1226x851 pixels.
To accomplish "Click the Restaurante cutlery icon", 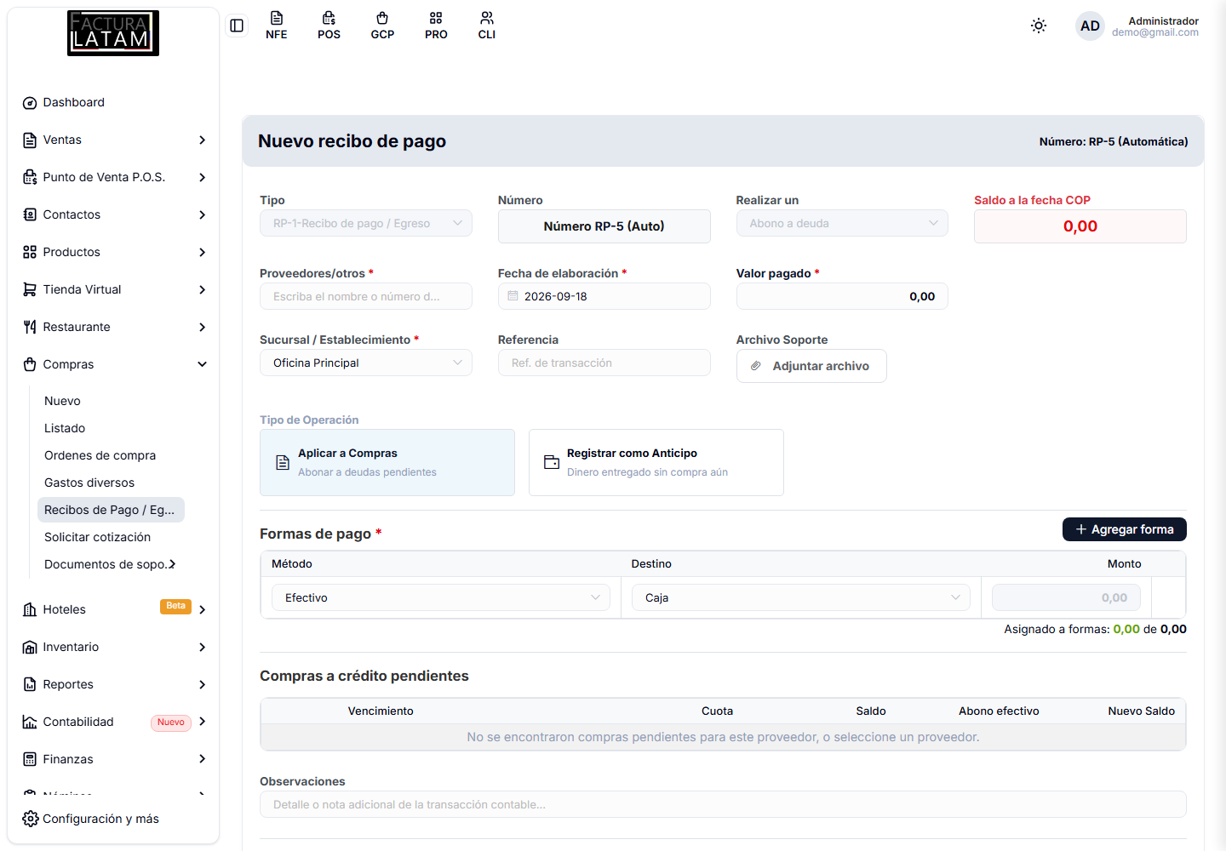I will coord(30,328).
